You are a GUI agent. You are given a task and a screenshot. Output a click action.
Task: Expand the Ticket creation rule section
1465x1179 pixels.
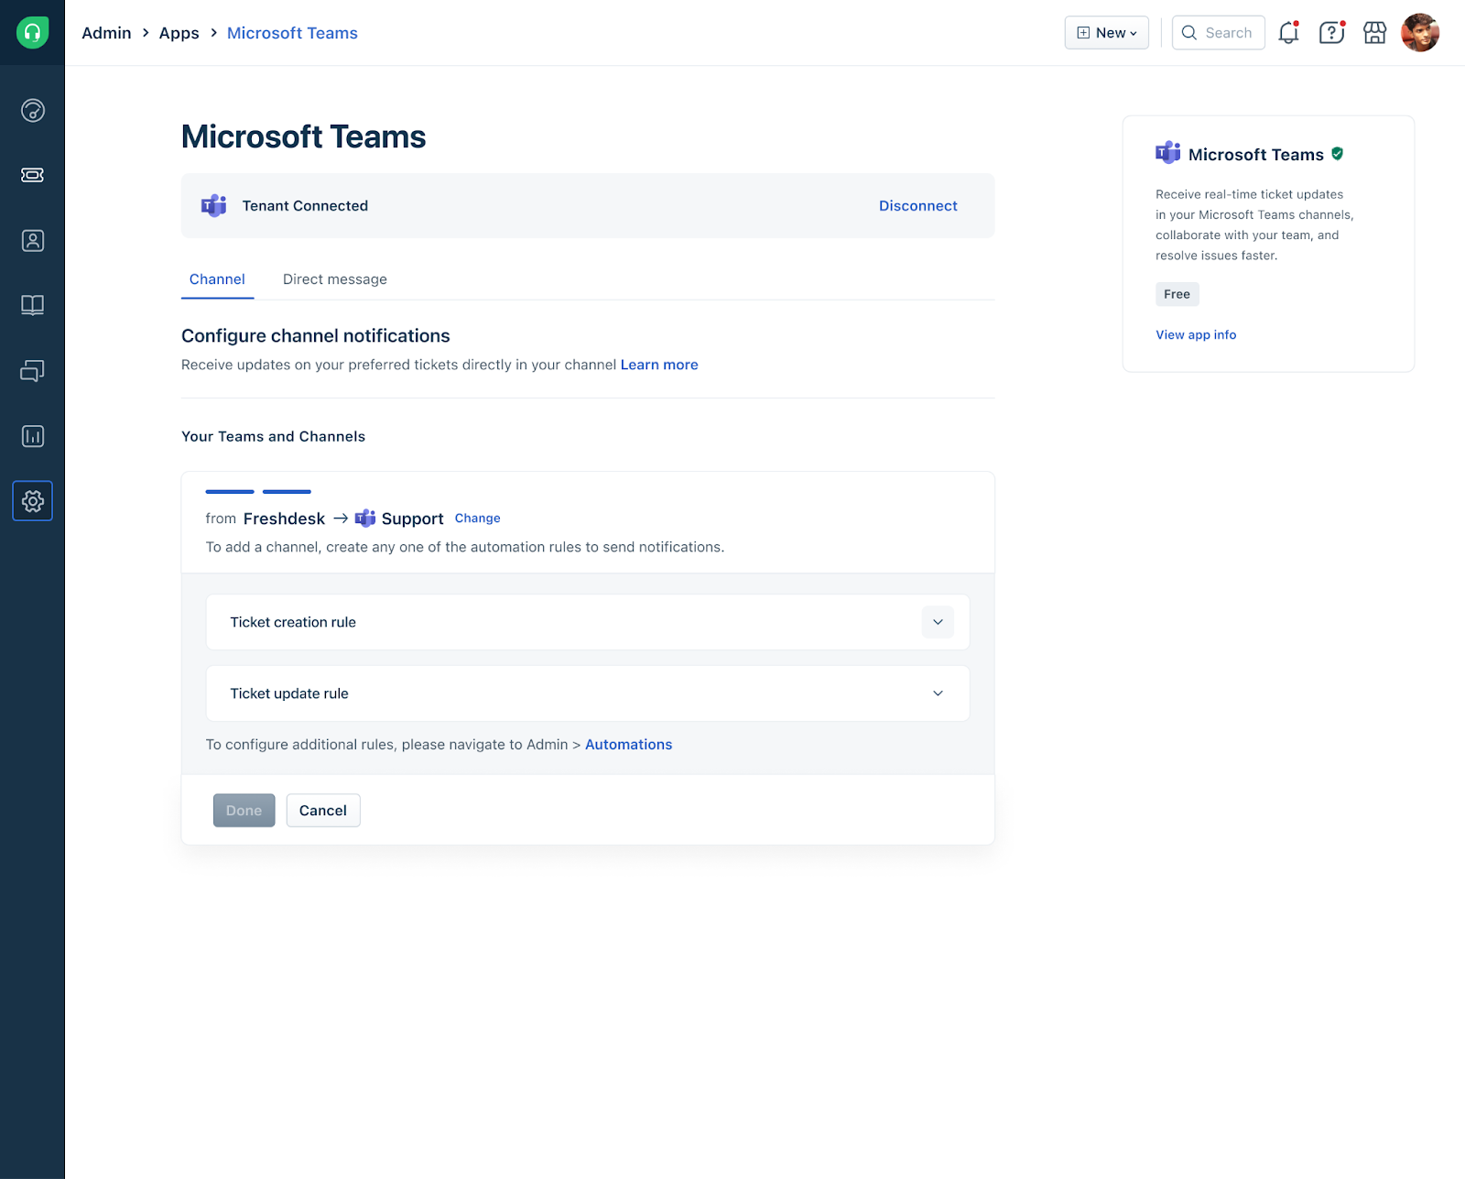click(x=938, y=622)
